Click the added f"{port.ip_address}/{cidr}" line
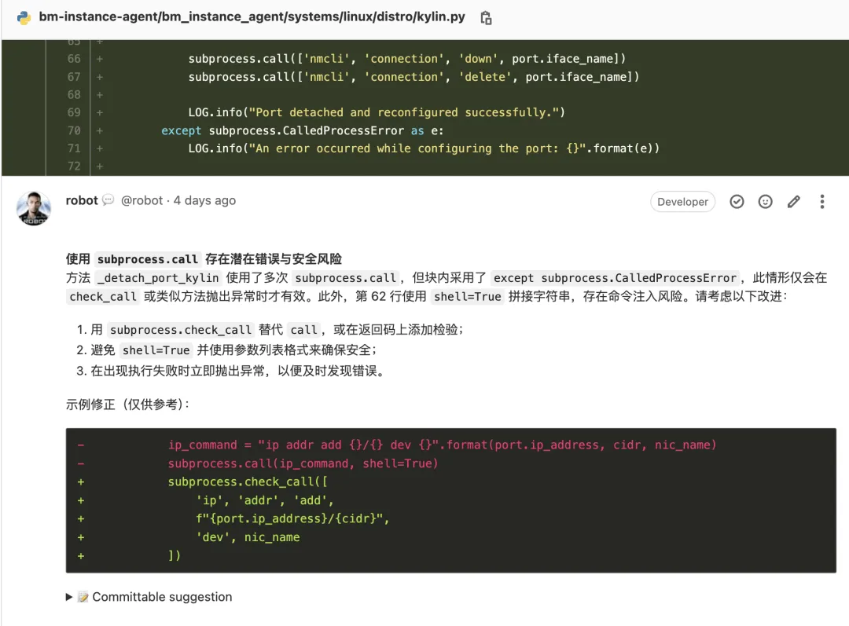The width and height of the screenshot is (849, 626). 292,518
